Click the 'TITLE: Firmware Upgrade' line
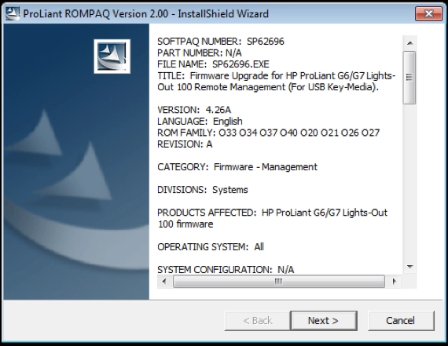This screenshot has height=346, width=448. (x=277, y=76)
